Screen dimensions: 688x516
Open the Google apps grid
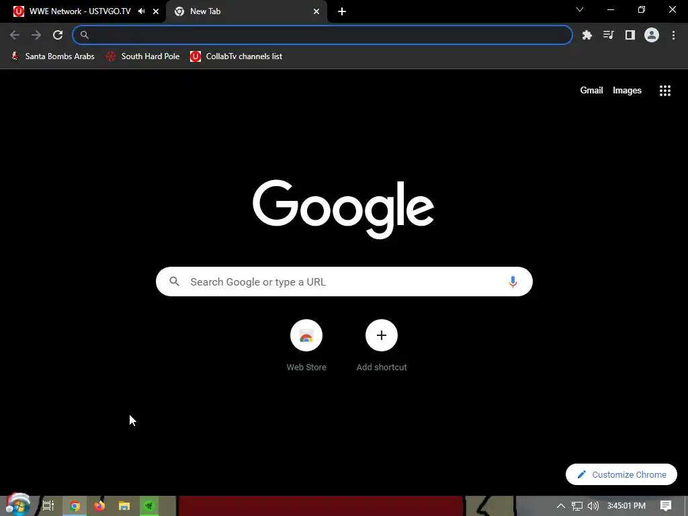[x=665, y=91]
